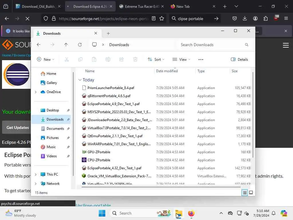Open the View dropdown

[181, 60]
